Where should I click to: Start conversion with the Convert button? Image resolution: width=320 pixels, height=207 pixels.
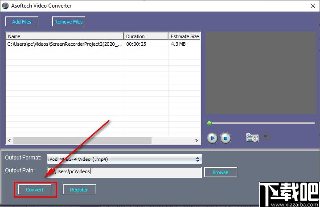click(35, 190)
